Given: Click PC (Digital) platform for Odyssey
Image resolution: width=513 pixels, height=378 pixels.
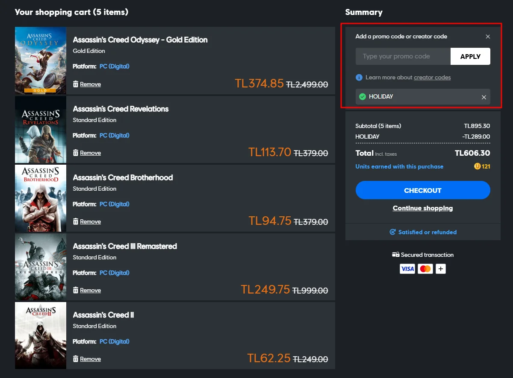Looking at the screenshot, I should tap(115, 67).
